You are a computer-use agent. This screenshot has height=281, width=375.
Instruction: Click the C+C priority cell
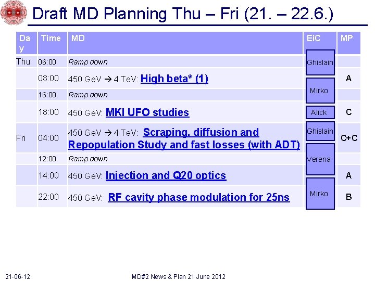348,138
